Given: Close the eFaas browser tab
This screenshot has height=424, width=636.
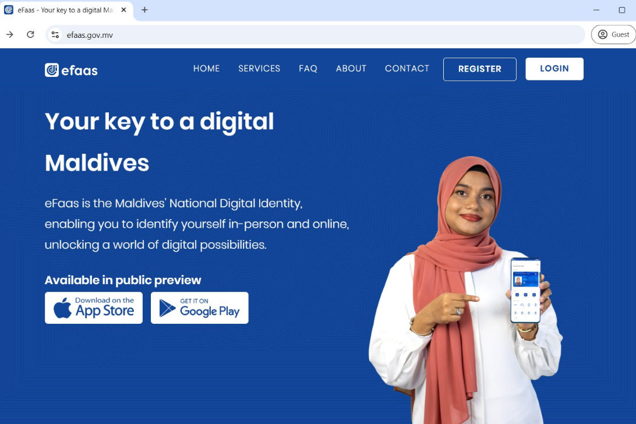Looking at the screenshot, I should click(123, 10).
